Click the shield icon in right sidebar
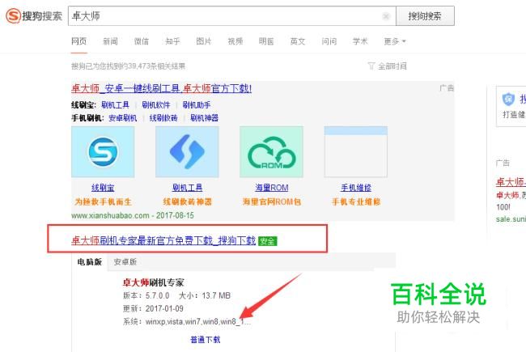This screenshot has height=352, width=526. point(508,99)
